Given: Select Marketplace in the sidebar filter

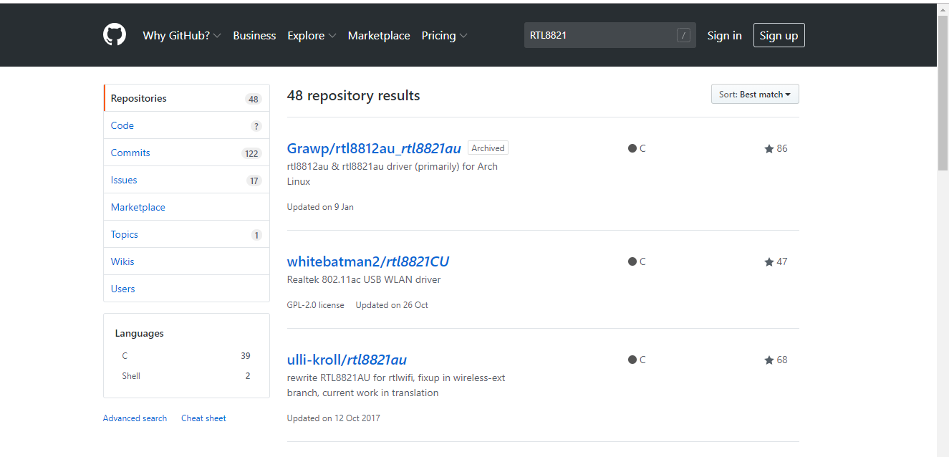Looking at the screenshot, I should pos(186,207).
